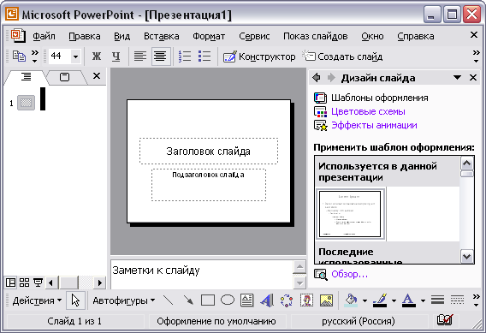Image resolution: width=486 pixels, height=333 pixels.
Task: Open the Сервис menu
Action: point(254,36)
